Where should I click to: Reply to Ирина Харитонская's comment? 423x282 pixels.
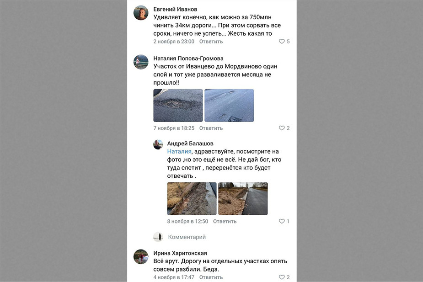pyautogui.click(x=211, y=277)
